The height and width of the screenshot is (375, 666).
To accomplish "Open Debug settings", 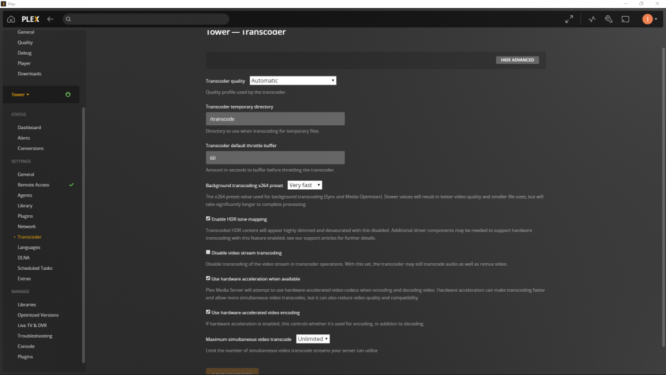I will click(x=25, y=53).
